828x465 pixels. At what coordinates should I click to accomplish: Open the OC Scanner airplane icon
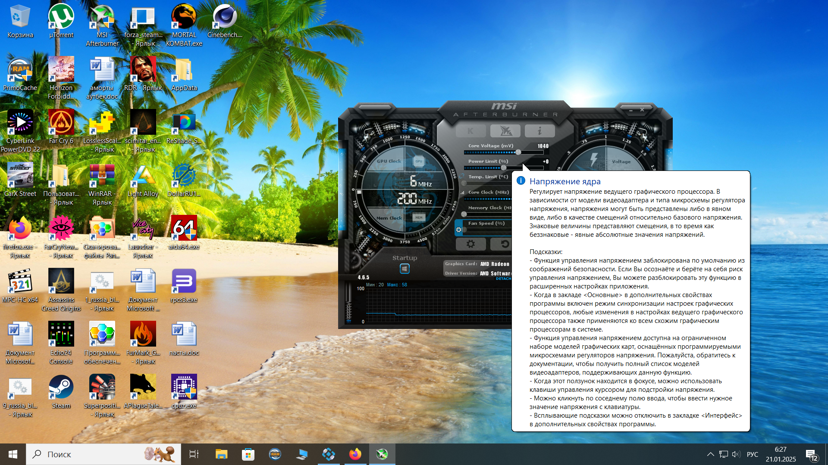click(505, 131)
